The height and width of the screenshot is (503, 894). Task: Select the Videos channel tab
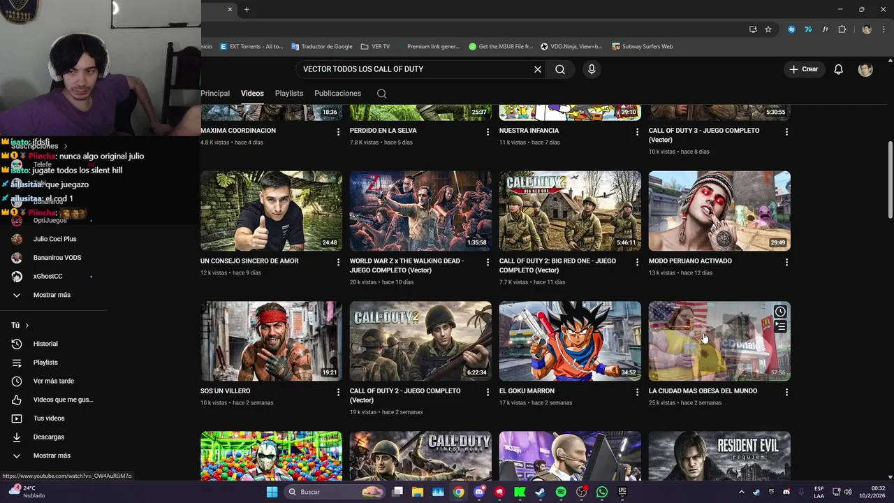[x=252, y=94]
